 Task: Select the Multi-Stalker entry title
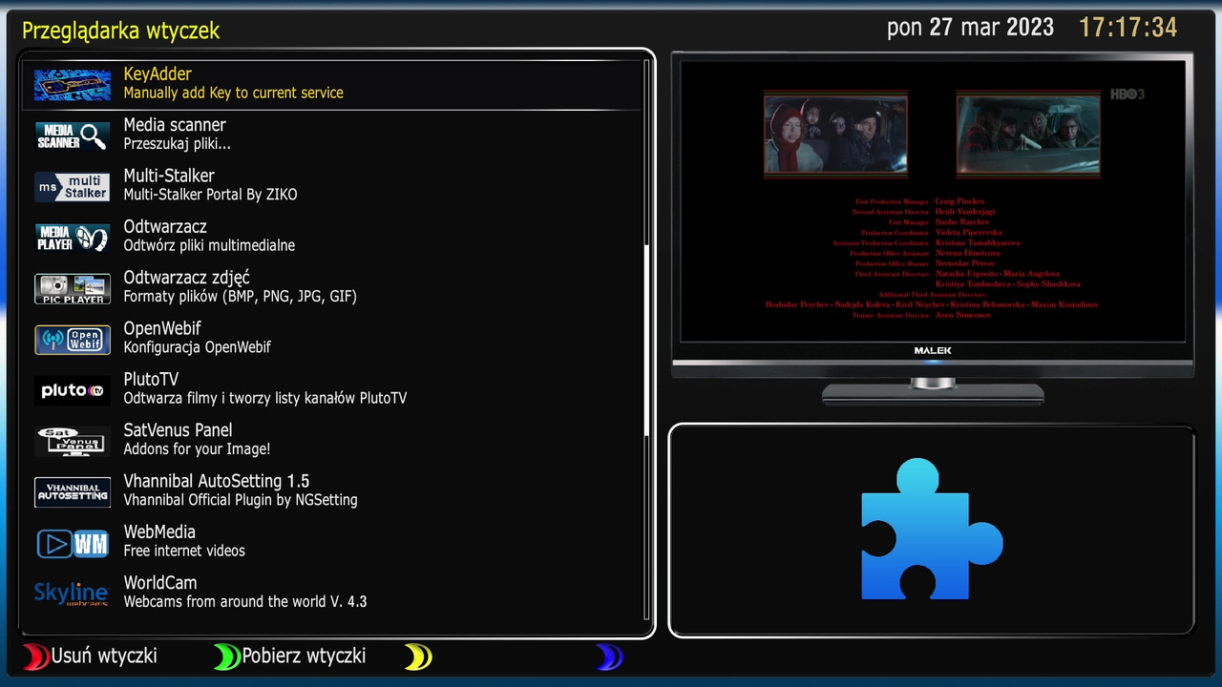169,176
